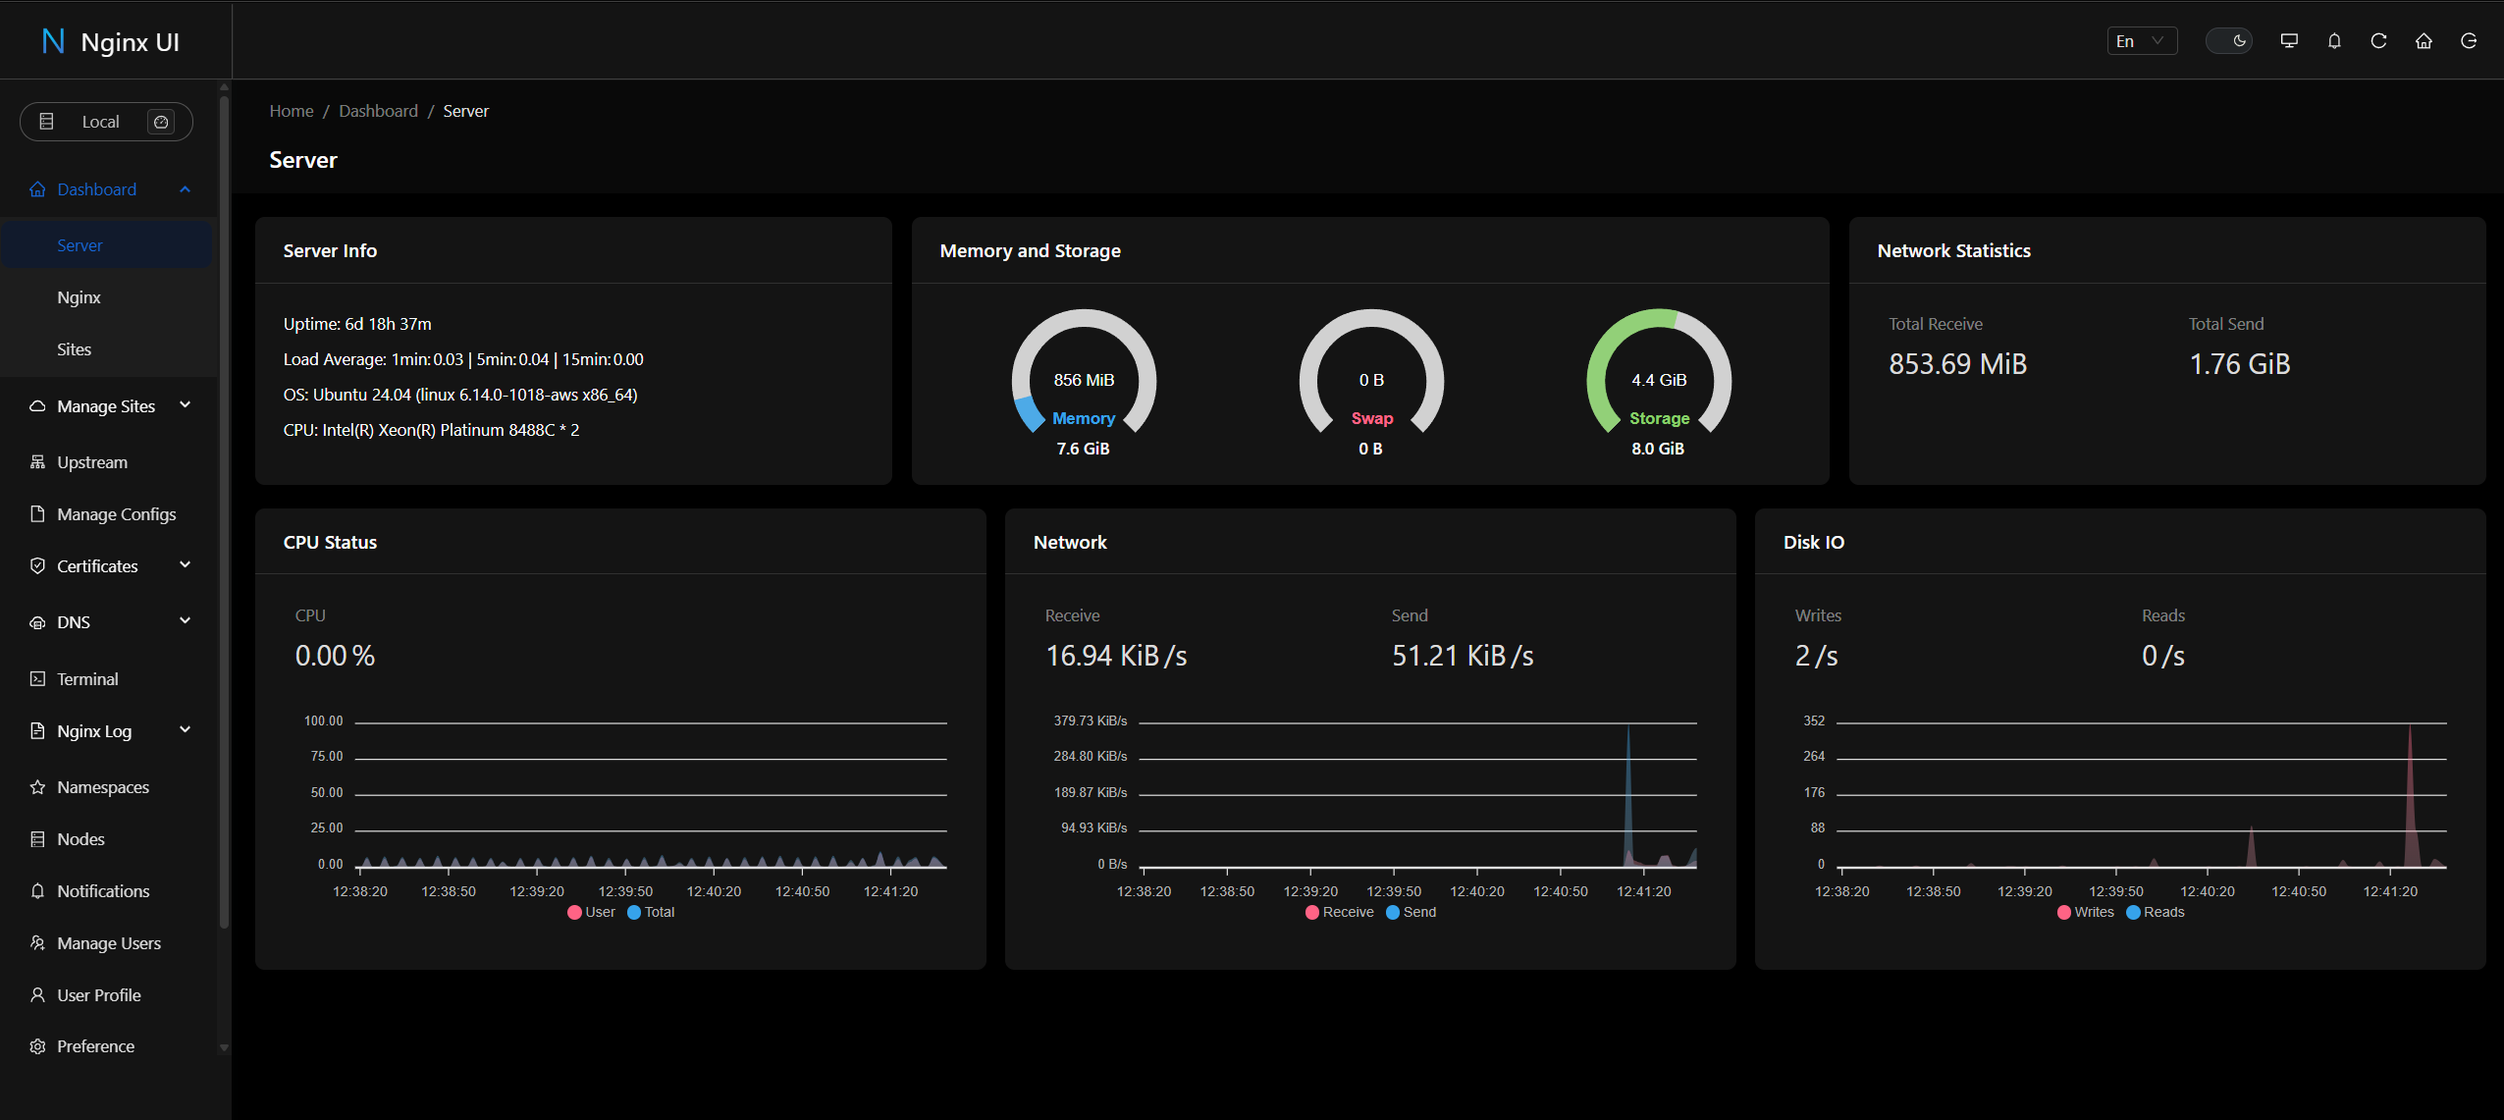This screenshot has height=1120, width=2504.
Task: Click the logout icon in header
Action: (x=2469, y=40)
